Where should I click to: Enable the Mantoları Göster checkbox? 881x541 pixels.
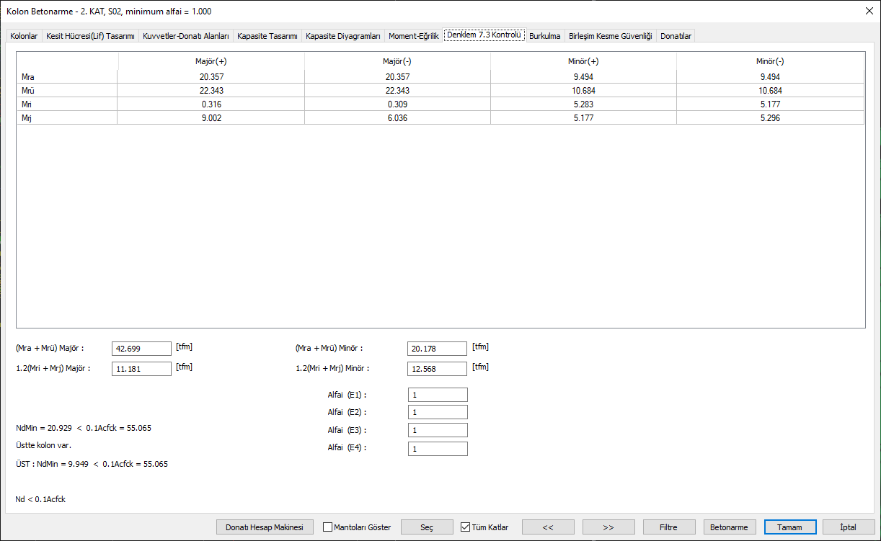click(328, 527)
